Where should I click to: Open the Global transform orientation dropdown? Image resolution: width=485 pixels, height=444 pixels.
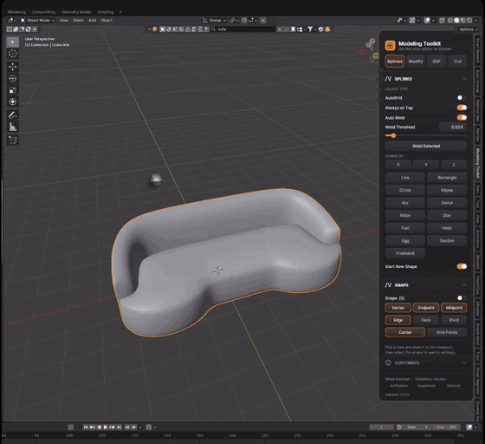tap(215, 21)
